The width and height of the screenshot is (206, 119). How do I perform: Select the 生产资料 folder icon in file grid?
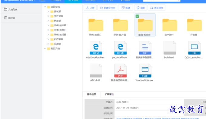(x=170, y=25)
